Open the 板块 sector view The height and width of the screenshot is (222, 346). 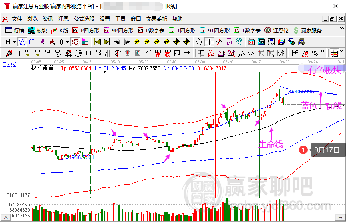coord(38,30)
